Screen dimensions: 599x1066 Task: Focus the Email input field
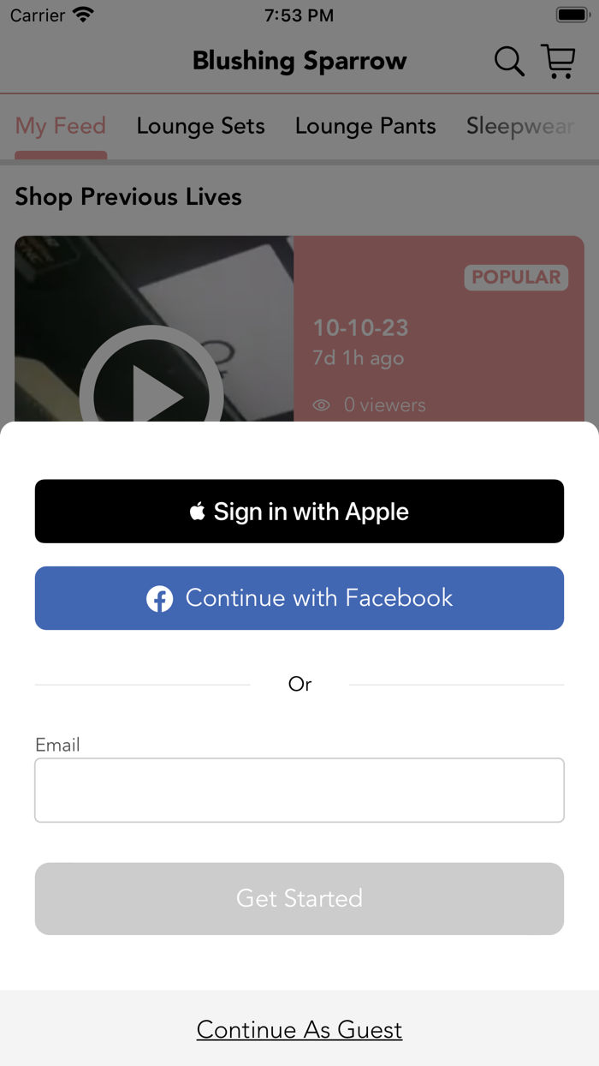(299, 790)
